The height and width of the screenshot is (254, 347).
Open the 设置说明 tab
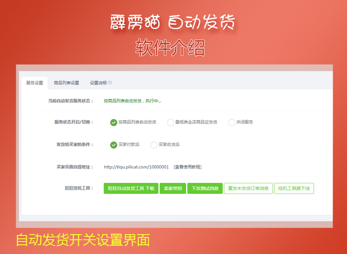98,83
